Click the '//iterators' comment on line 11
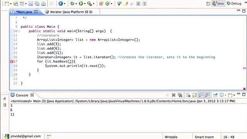 [48, 36]
